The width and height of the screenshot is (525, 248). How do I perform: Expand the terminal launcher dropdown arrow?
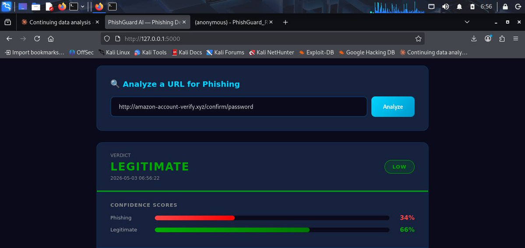[x=82, y=7]
